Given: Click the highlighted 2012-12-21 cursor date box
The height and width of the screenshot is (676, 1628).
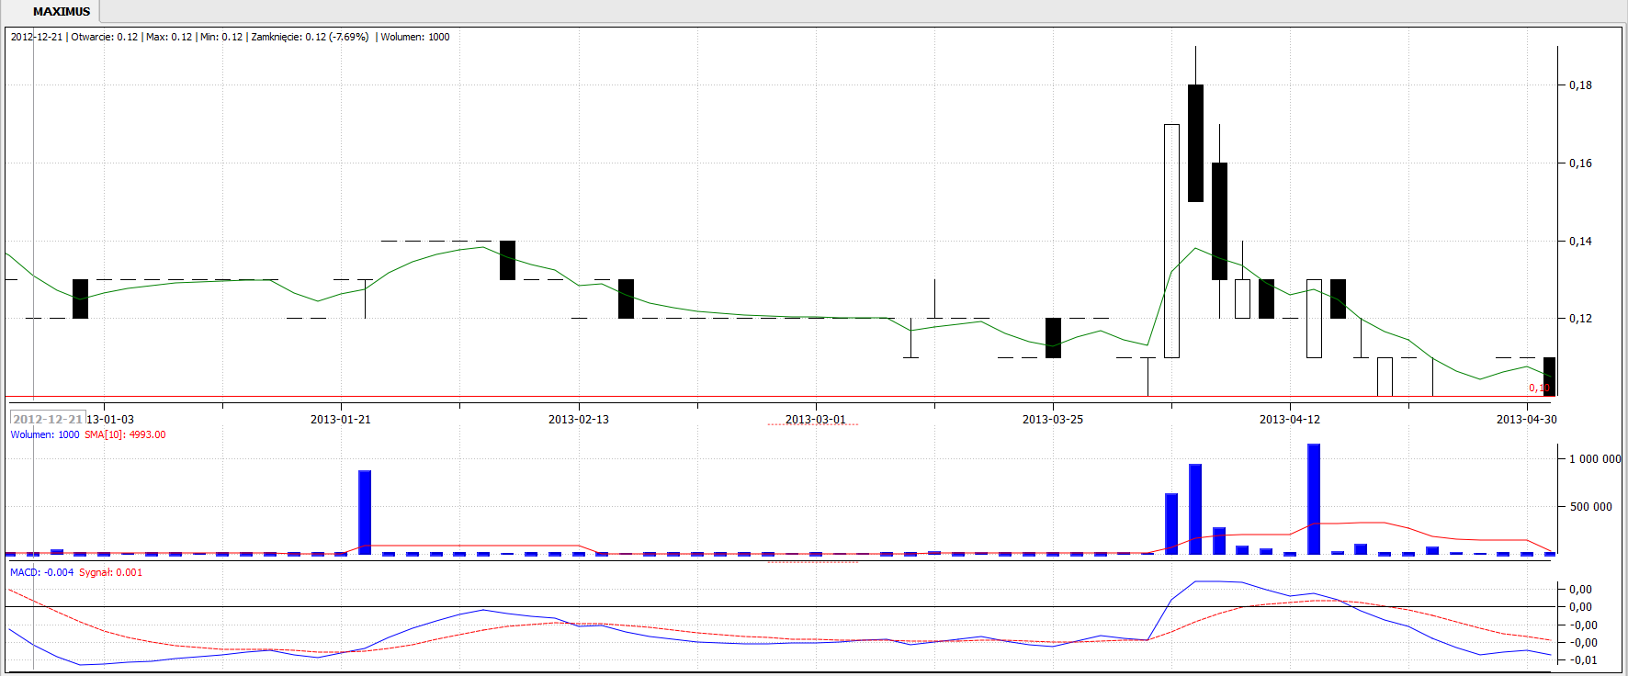Looking at the screenshot, I should (x=48, y=419).
